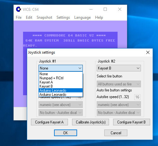Viewport: 158px width, 146px height.
Task: Click the VICE C64 Commodore logo icon
Action: coord(18,9)
